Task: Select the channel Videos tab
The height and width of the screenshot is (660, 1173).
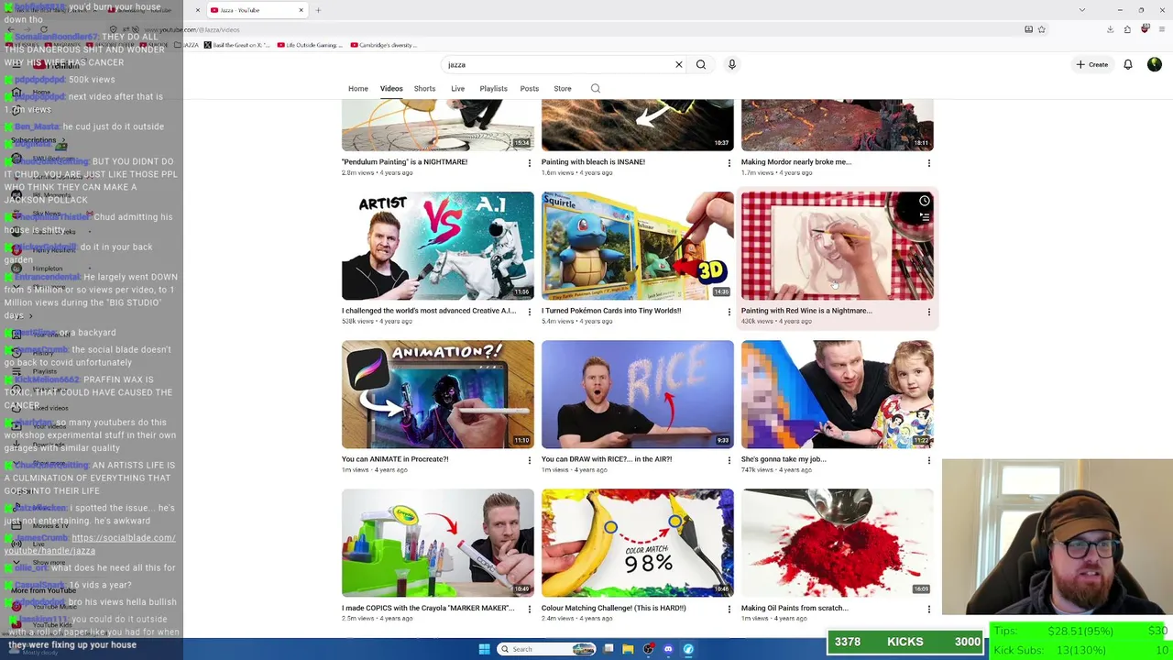Action: tap(391, 89)
